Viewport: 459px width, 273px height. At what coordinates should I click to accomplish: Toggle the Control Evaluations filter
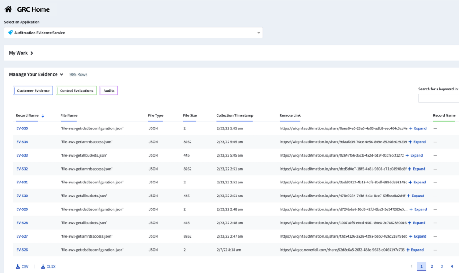[x=76, y=91]
